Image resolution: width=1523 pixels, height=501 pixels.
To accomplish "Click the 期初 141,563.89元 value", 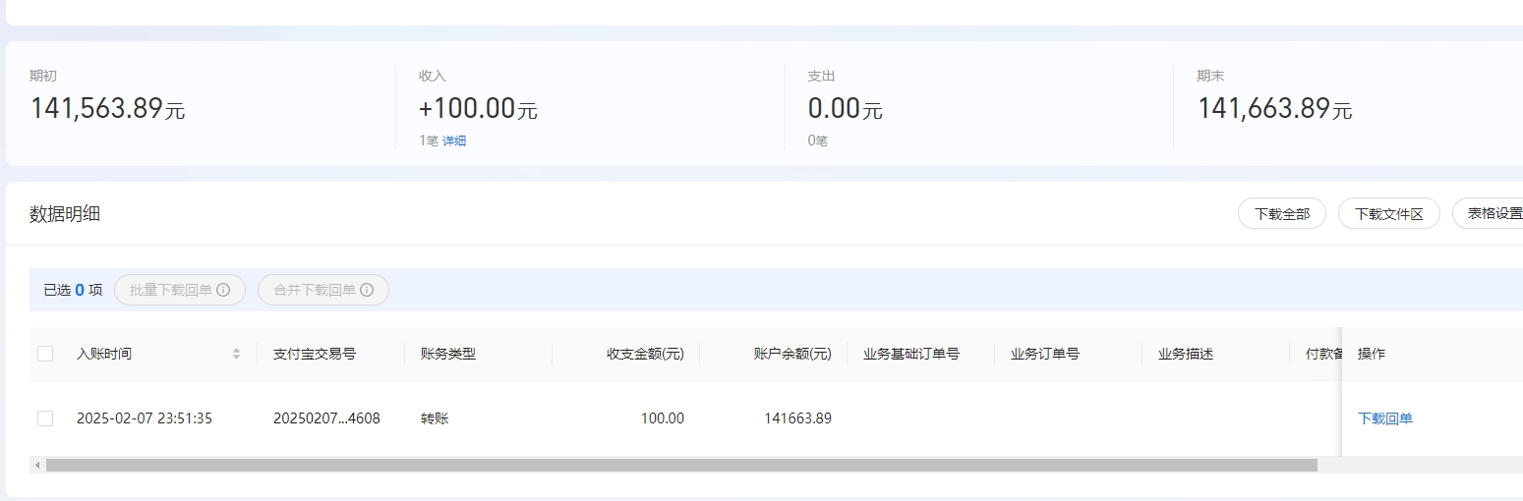I will pyautogui.click(x=107, y=108).
